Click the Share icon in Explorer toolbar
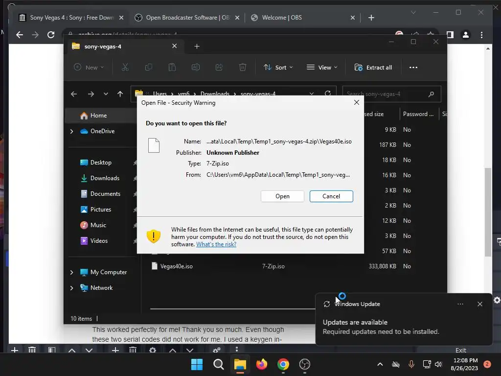This screenshot has width=501, height=376. pos(219,68)
